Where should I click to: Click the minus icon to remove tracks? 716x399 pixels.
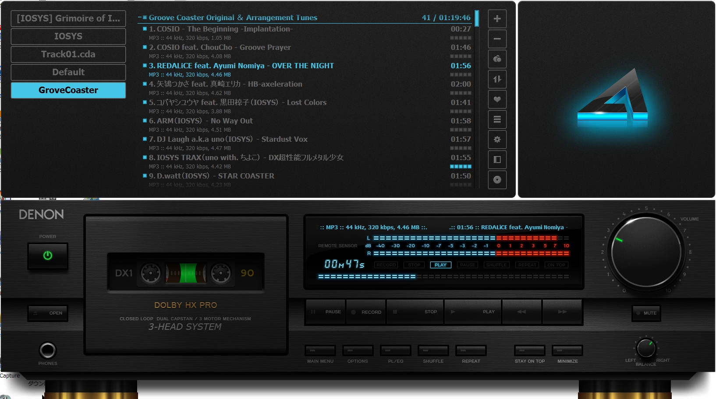[497, 39]
